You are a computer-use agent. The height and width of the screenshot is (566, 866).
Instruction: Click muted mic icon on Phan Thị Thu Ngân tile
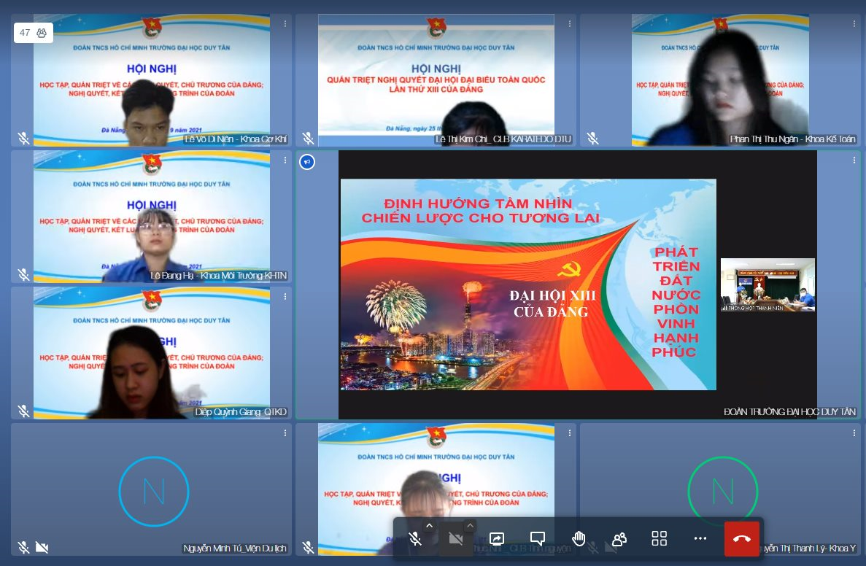click(x=592, y=138)
